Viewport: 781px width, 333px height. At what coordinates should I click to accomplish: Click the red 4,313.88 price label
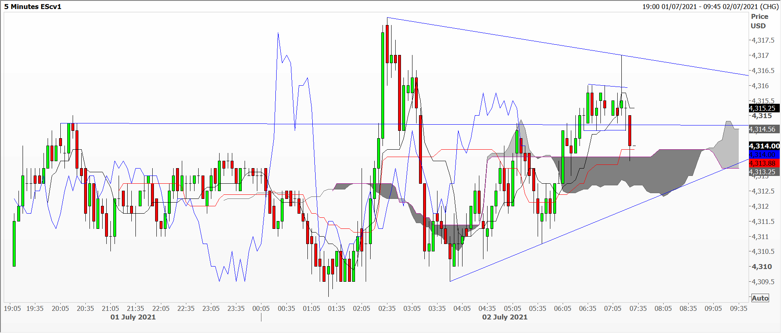click(764, 163)
